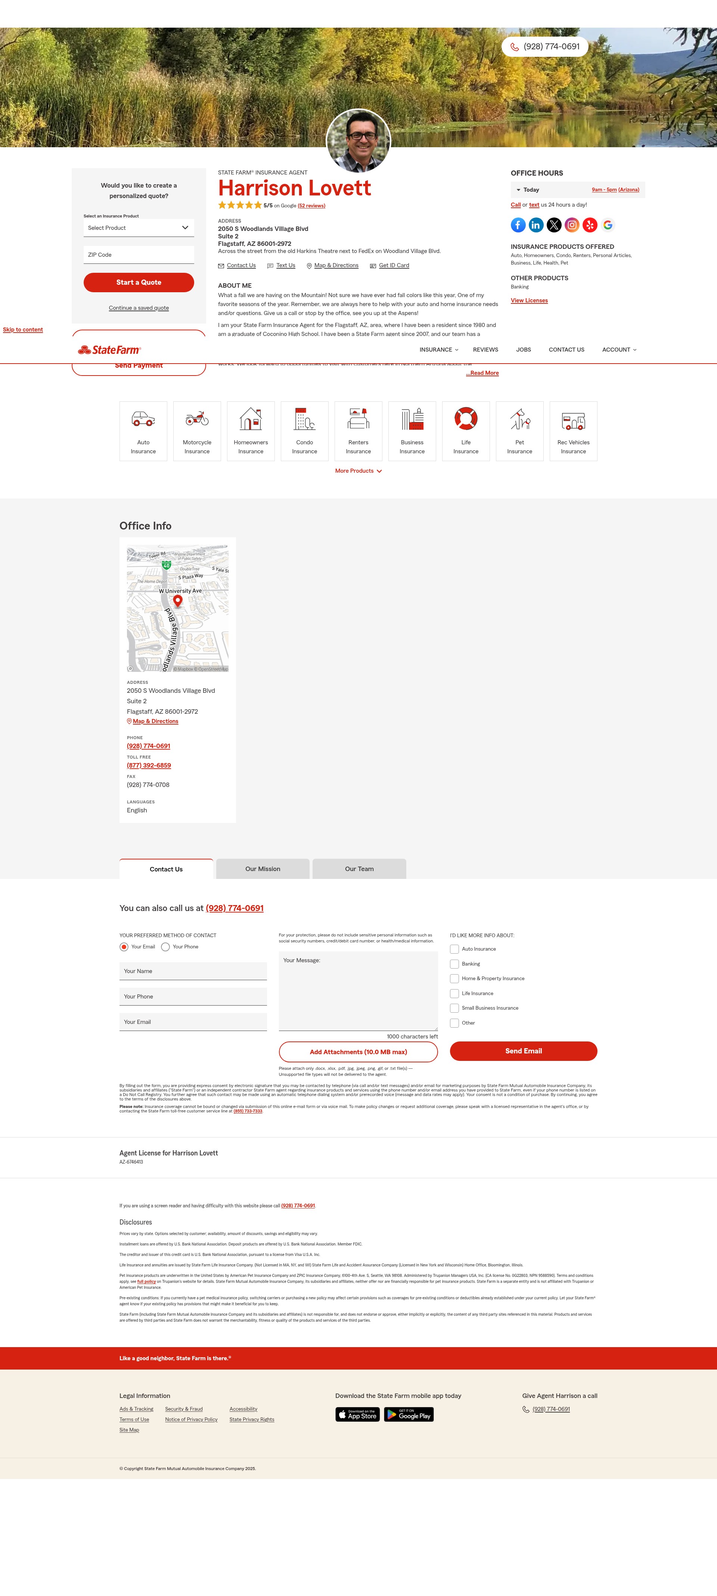Open the agent's LinkedIn icon

click(x=536, y=225)
